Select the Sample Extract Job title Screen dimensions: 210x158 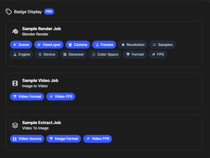click(42, 123)
